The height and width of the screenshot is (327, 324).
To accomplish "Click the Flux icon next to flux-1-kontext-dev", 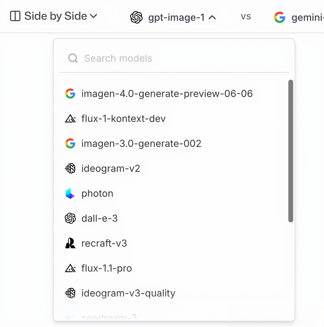I will [x=70, y=119].
